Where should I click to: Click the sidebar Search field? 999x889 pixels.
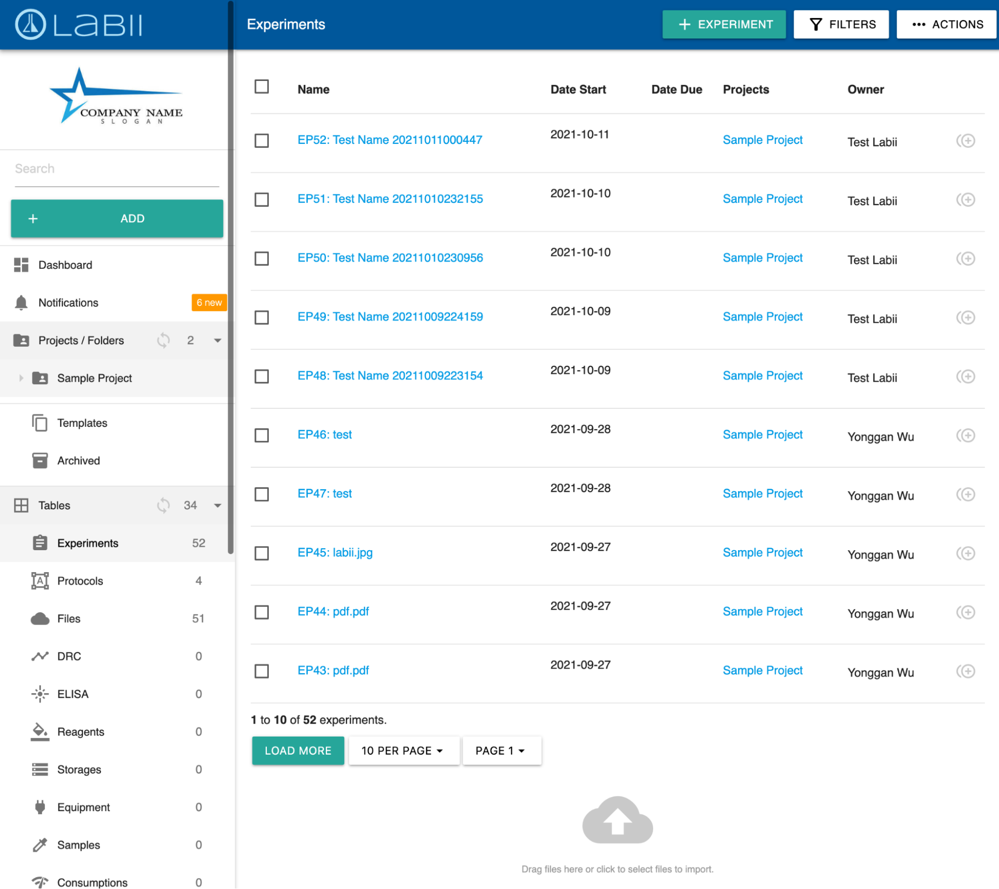click(x=116, y=169)
